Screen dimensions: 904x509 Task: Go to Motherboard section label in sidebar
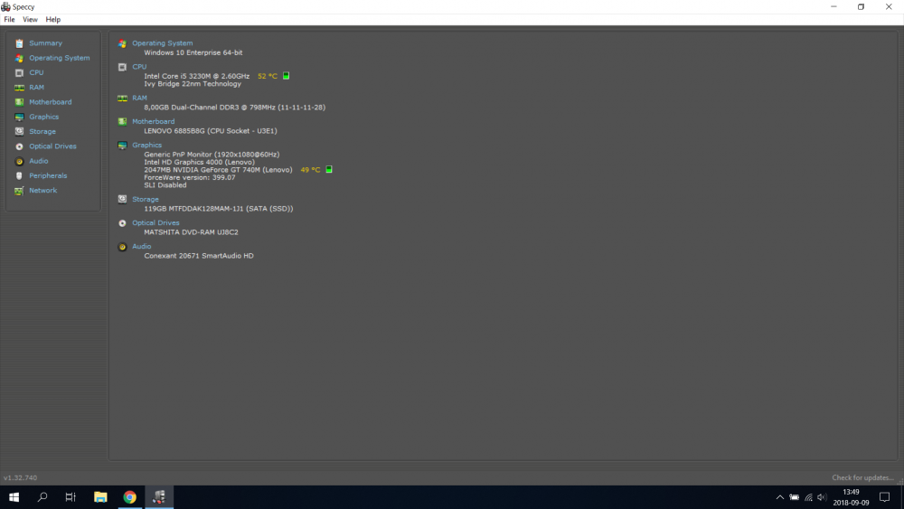click(x=50, y=102)
